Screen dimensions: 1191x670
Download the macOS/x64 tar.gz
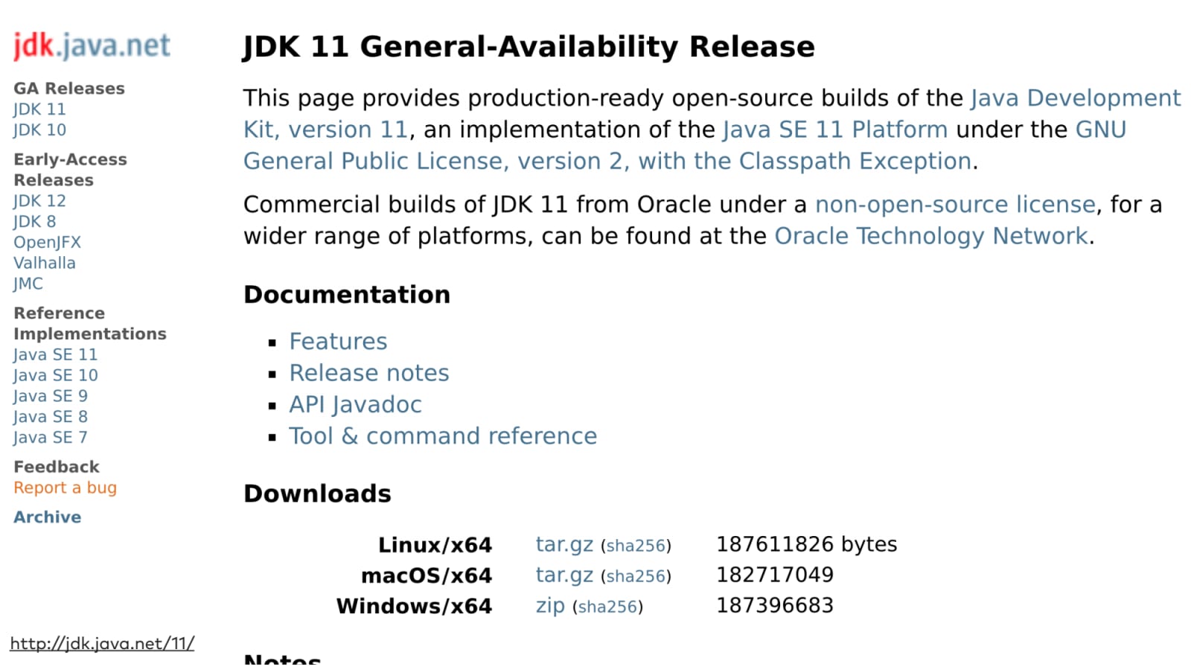(564, 575)
